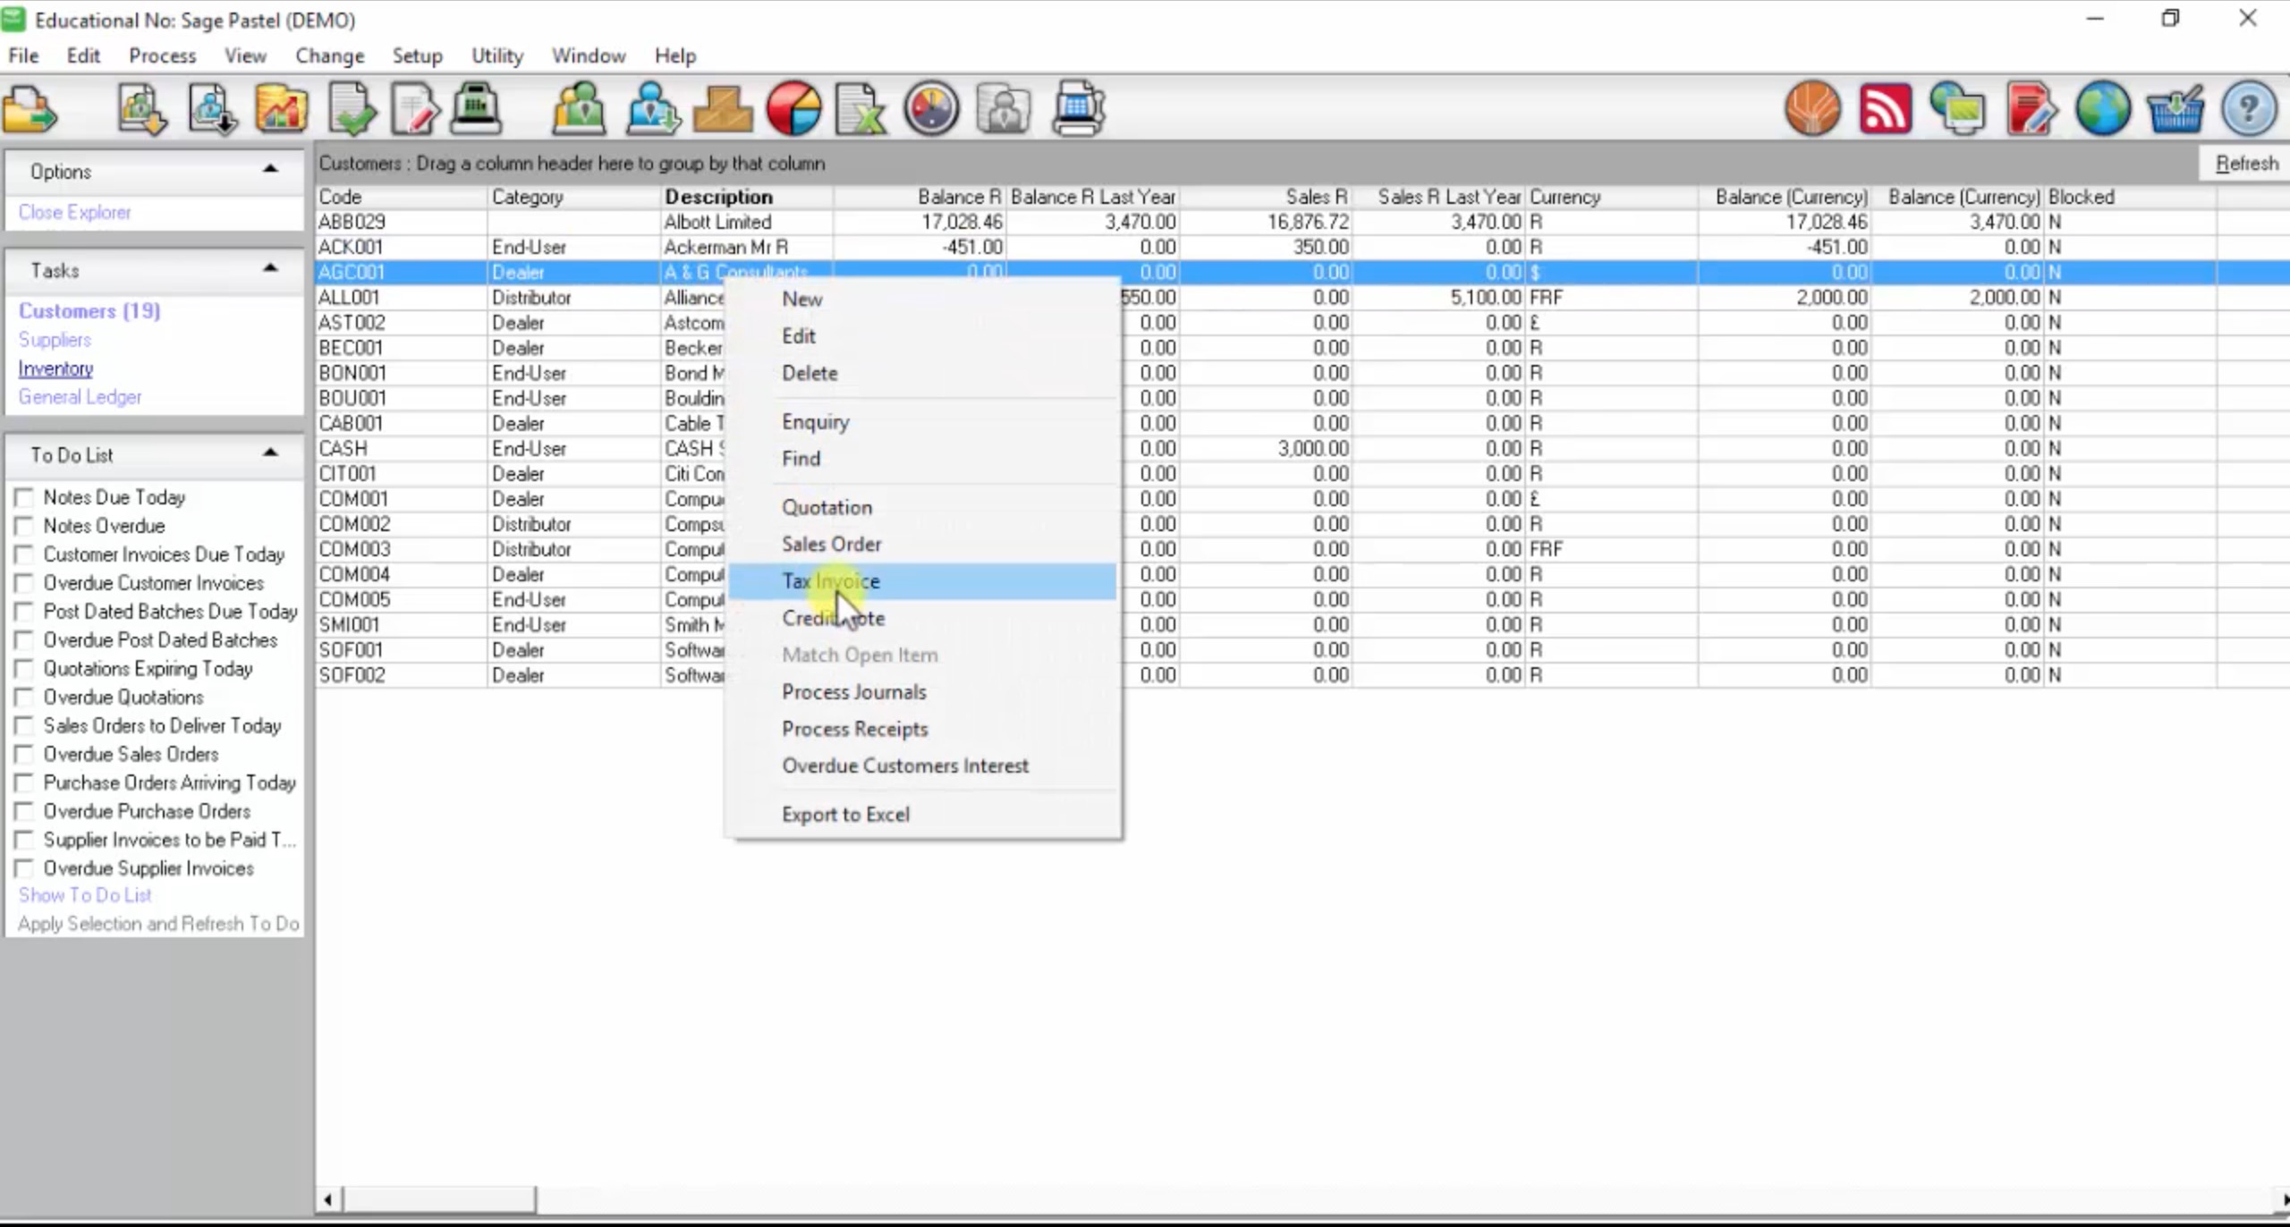Collapse the Options panel
This screenshot has height=1227, width=2290.
click(269, 169)
